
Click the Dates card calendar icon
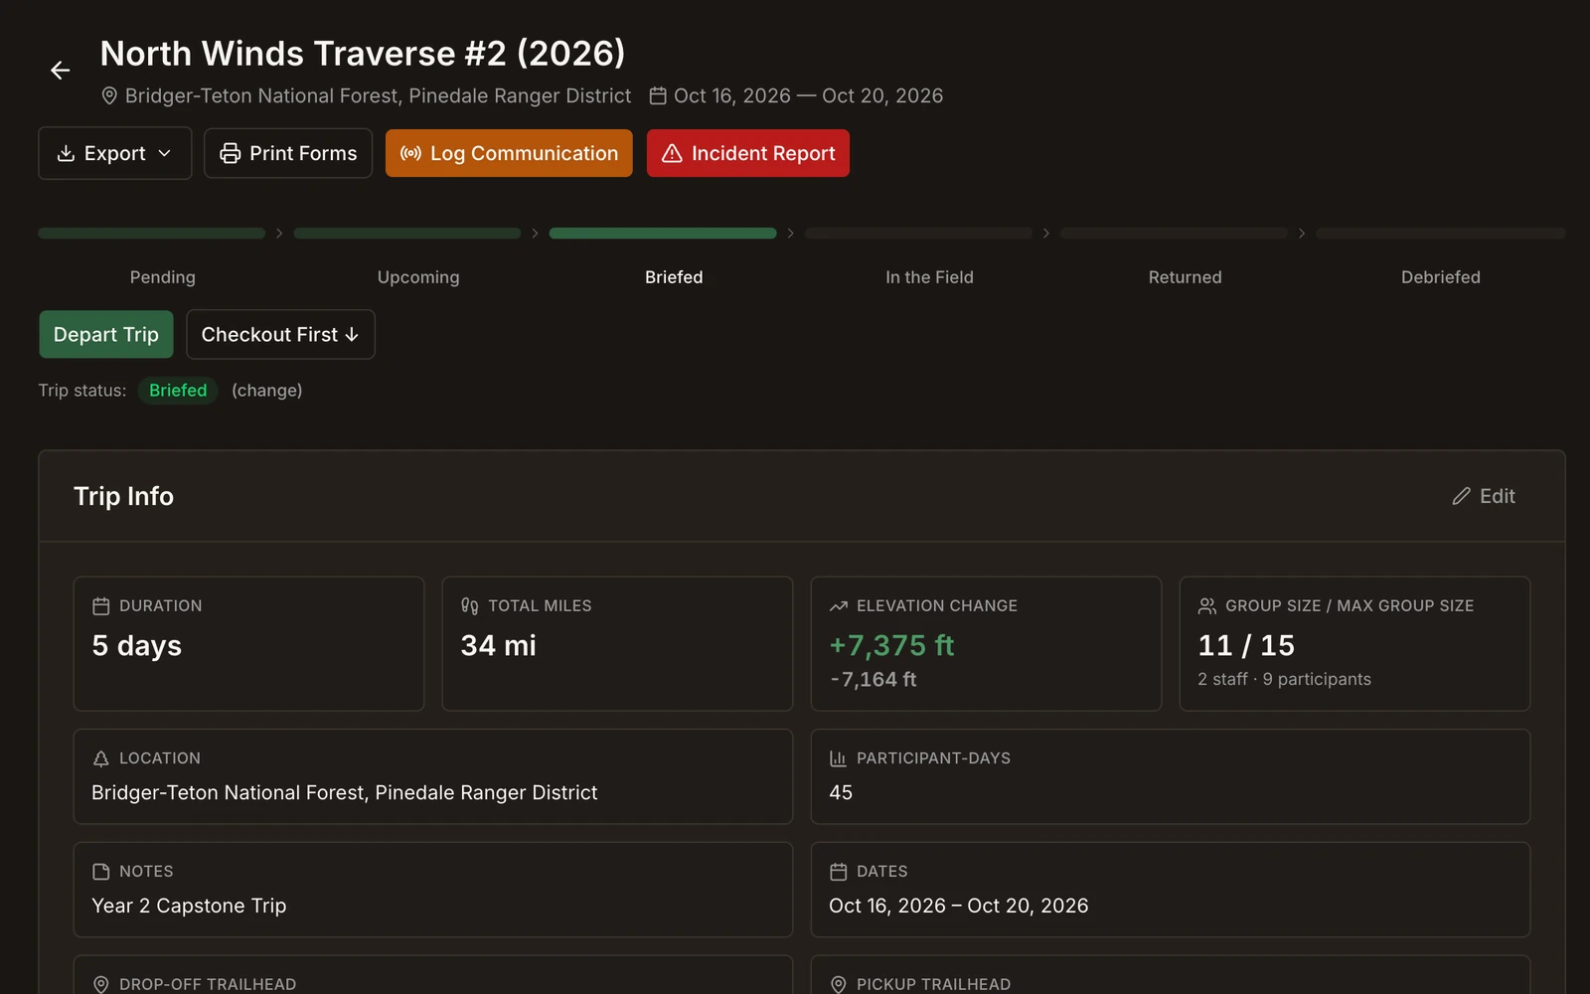(x=839, y=872)
